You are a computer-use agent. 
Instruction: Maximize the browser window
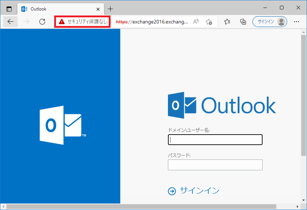[x=282, y=8]
